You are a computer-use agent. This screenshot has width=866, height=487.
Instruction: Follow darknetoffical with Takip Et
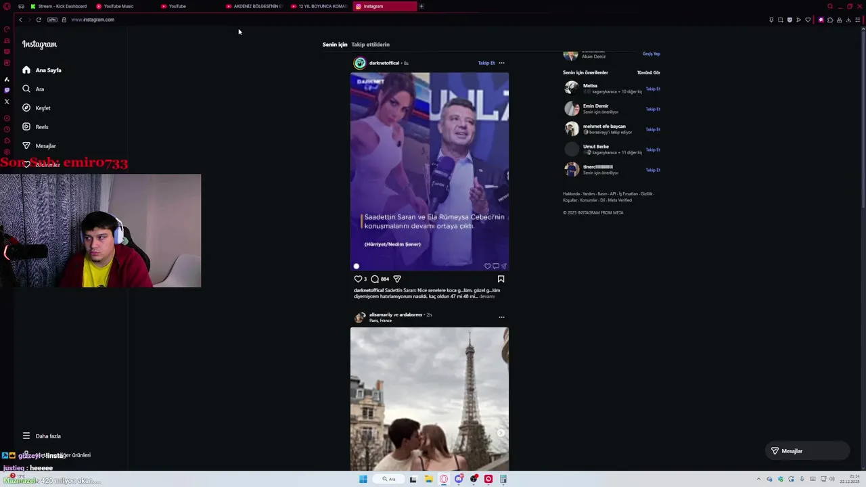(x=486, y=63)
